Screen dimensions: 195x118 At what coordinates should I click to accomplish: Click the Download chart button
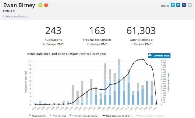pos(159,56)
